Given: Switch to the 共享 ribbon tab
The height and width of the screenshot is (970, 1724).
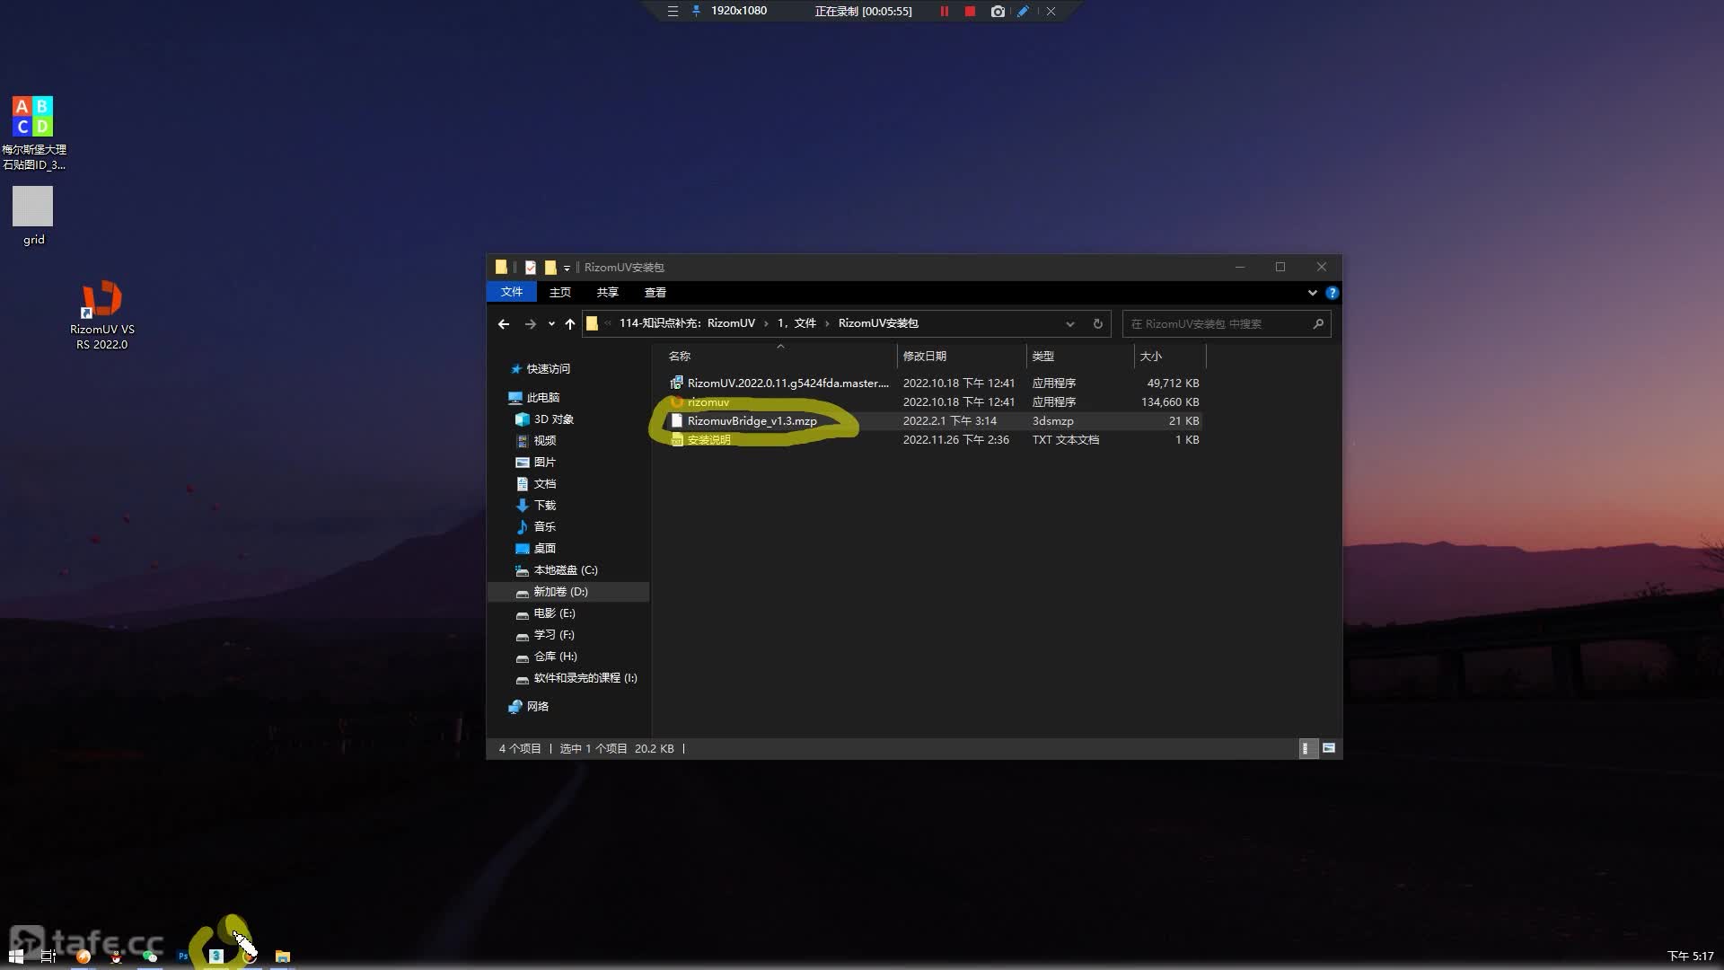Looking at the screenshot, I should coord(608,292).
